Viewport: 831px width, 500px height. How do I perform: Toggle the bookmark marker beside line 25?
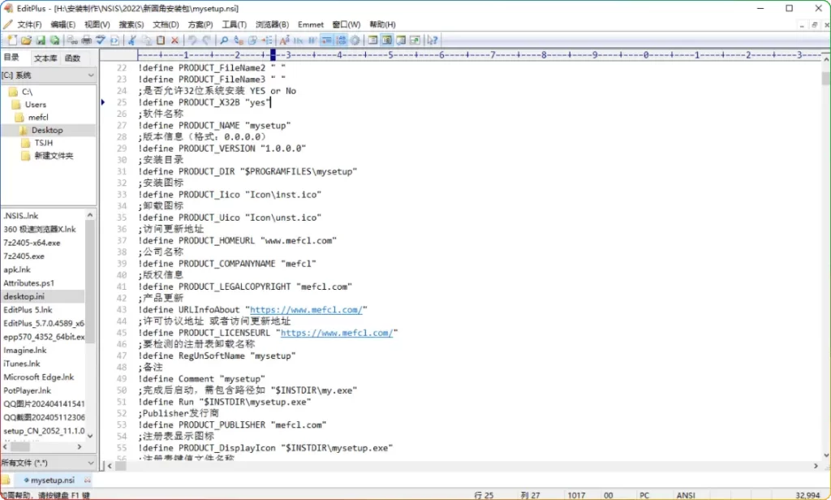(103, 102)
